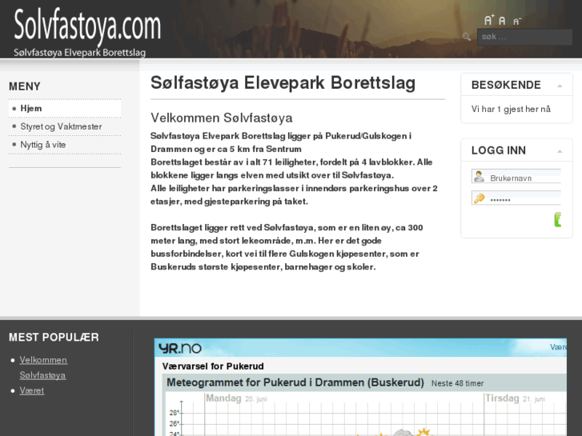The width and height of the screenshot is (582, 436).
Task: Collapse the Logg inn panel arrow
Action: (560, 151)
